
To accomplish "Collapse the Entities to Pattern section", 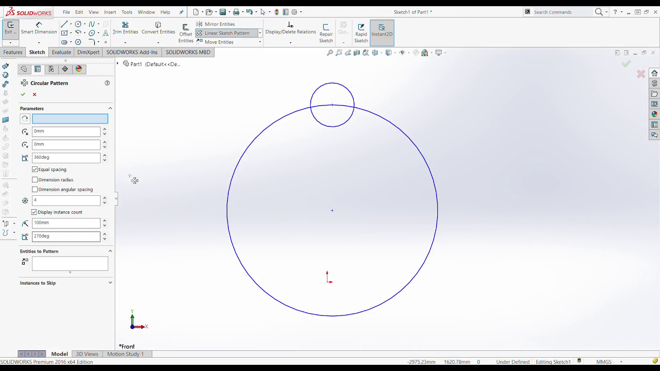I will coord(110,251).
